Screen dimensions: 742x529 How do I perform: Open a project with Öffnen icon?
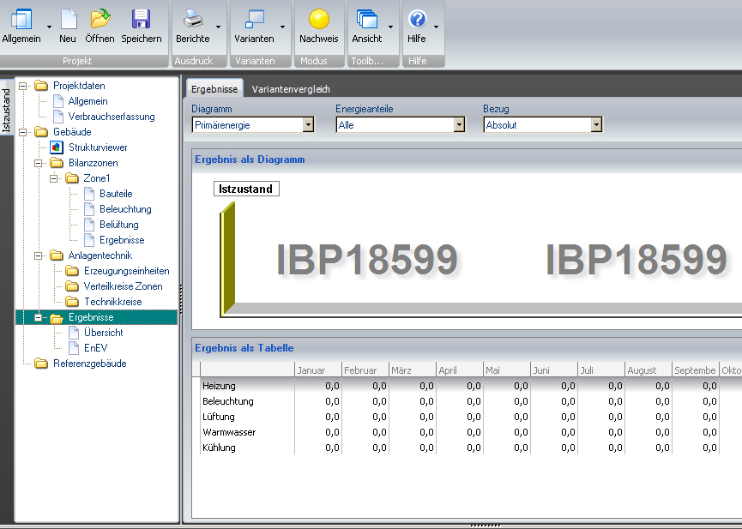[100, 20]
